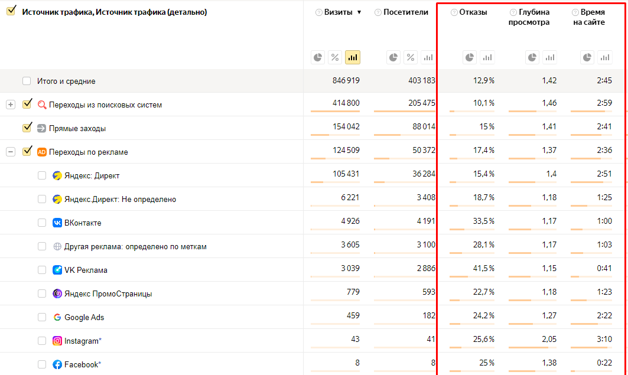Viewport: 628px width, 375px height.
Task: Collapse the Переходы по рекламе group
Action: point(10,152)
